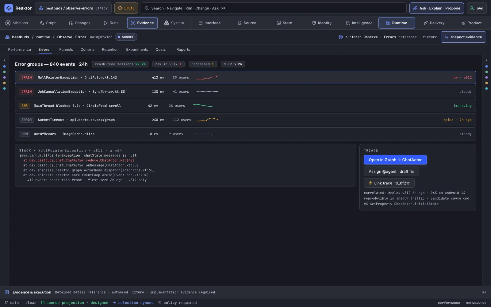Switch to the Experiments tab
Viewport: 491px width, 307px height.
137,50
